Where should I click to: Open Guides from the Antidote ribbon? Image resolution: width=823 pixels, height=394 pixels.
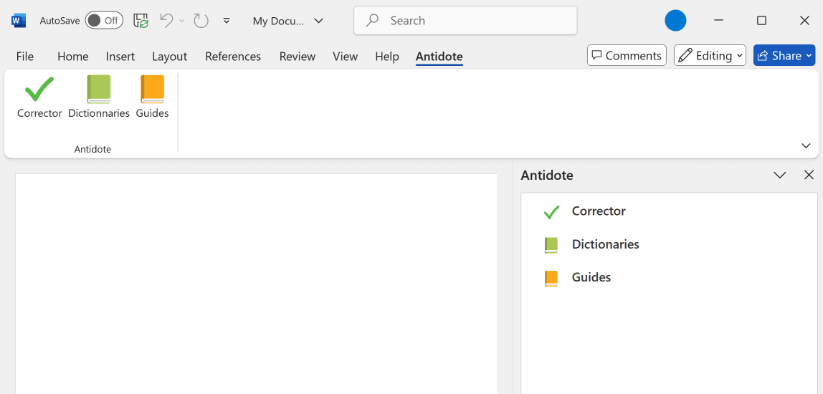tap(152, 97)
